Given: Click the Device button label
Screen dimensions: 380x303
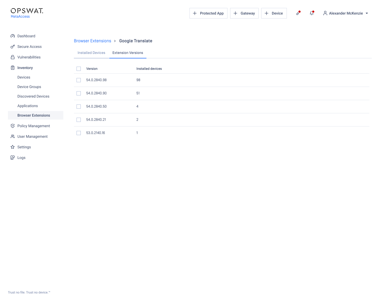Looking at the screenshot, I should tap(277, 13).
